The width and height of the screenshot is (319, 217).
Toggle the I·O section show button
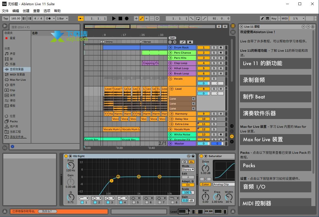(x=232, y=126)
